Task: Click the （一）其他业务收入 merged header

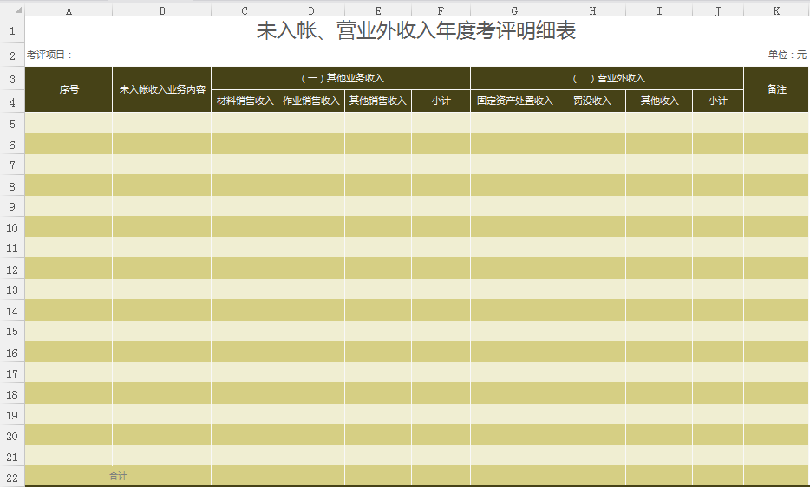Action: pyautogui.click(x=340, y=78)
